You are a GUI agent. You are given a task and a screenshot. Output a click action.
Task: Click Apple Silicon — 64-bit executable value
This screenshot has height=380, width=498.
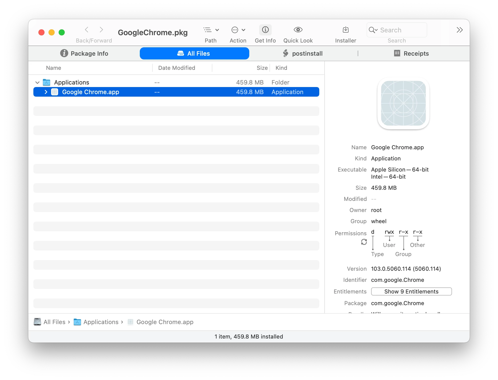[x=400, y=170]
